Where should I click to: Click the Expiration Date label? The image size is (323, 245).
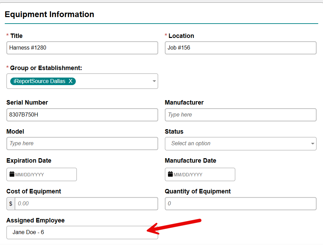[29, 161]
